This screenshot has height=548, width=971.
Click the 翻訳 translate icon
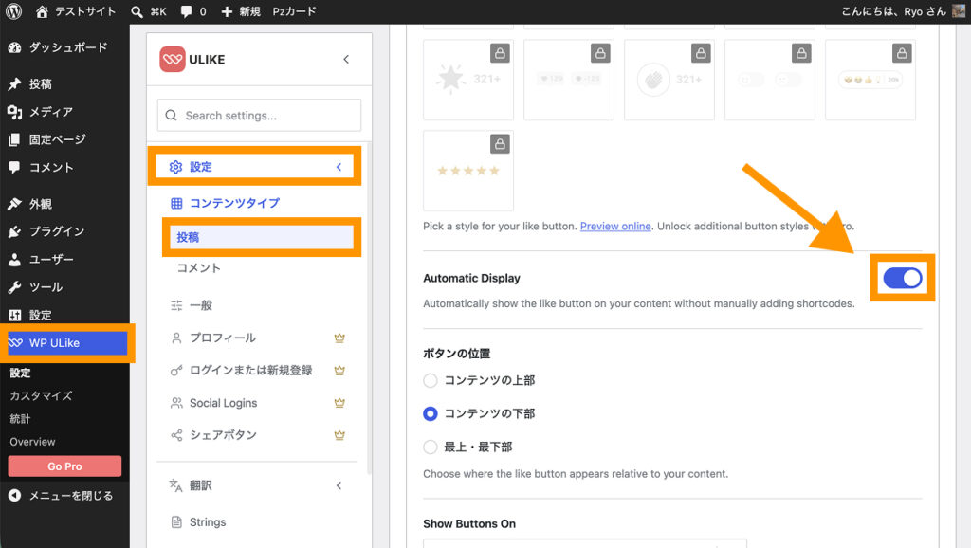tap(175, 485)
